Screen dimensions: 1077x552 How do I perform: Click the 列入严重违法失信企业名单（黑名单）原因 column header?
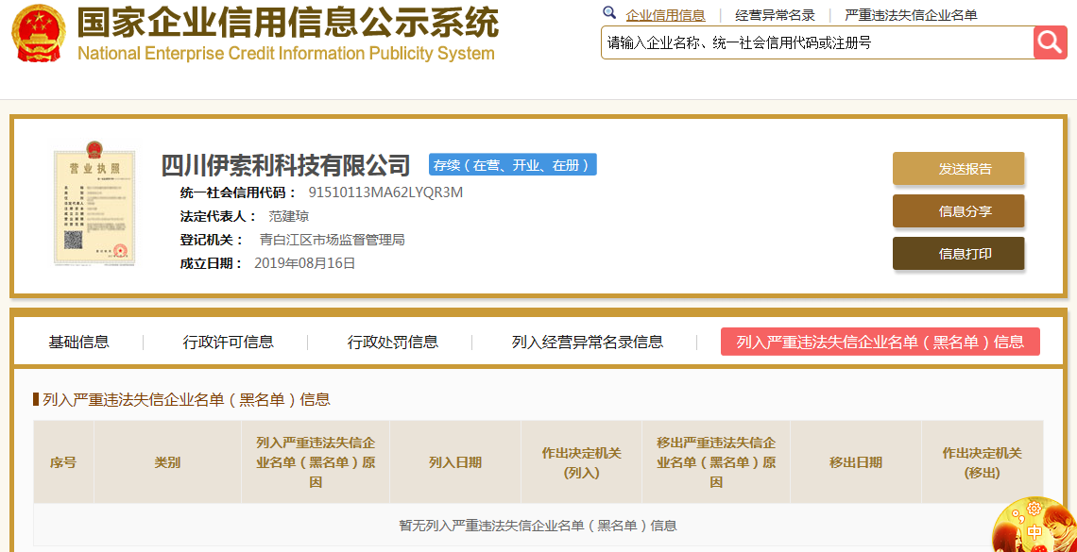pyautogui.click(x=316, y=462)
